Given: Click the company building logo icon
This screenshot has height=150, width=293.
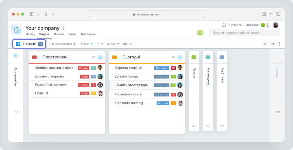Looking at the screenshot, I should 16,30.
